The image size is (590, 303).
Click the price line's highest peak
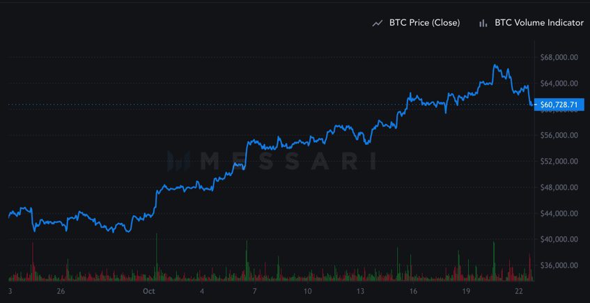pos(495,65)
